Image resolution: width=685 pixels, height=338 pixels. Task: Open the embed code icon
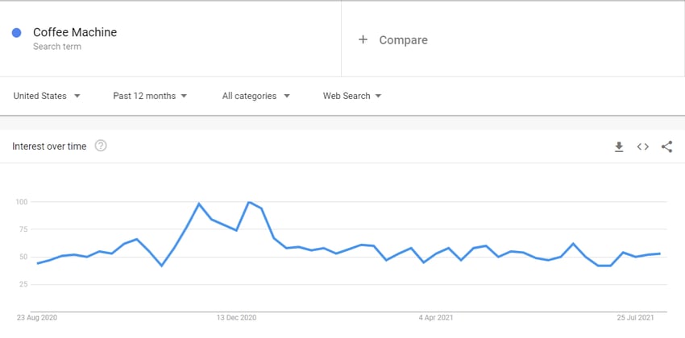point(642,147)
